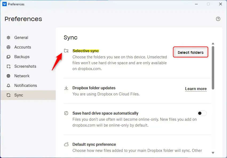Click the Save hard drive space pie icon
This screenshot has height=158, width=227.
(x=66, y=113)
